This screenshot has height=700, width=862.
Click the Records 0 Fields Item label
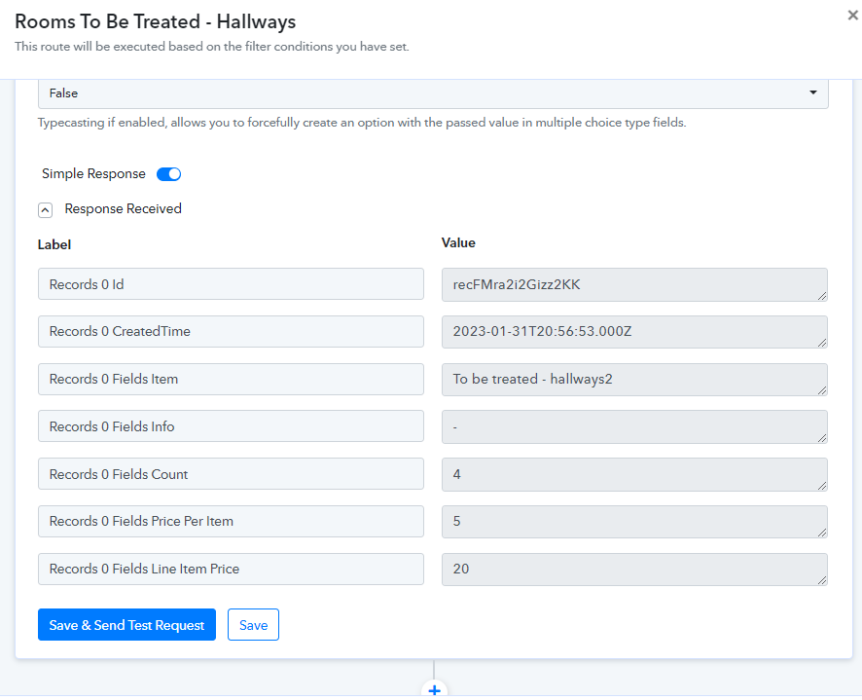pos(231,379)
